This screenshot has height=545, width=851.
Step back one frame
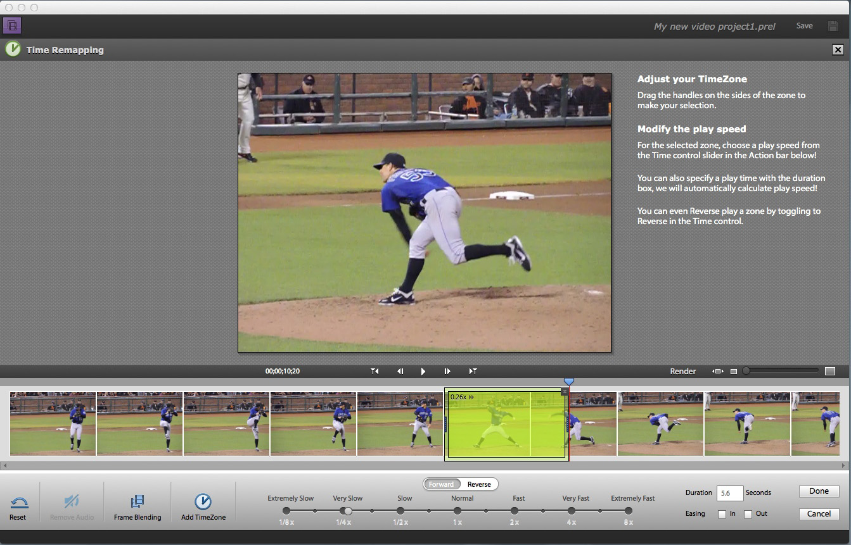pyautogui.click(x=400, y=372)
